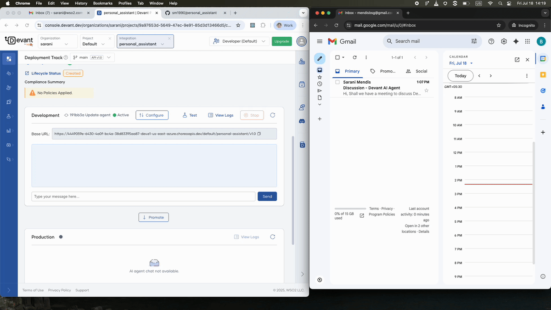Click the Configure button in Development
This screenshot has height=310, width=551.
click(152, 115)
